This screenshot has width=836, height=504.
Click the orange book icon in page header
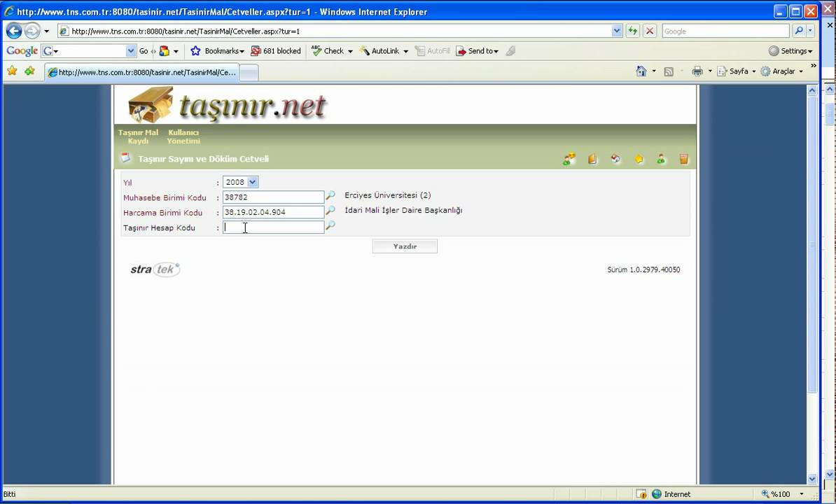(x=592, y=159)
